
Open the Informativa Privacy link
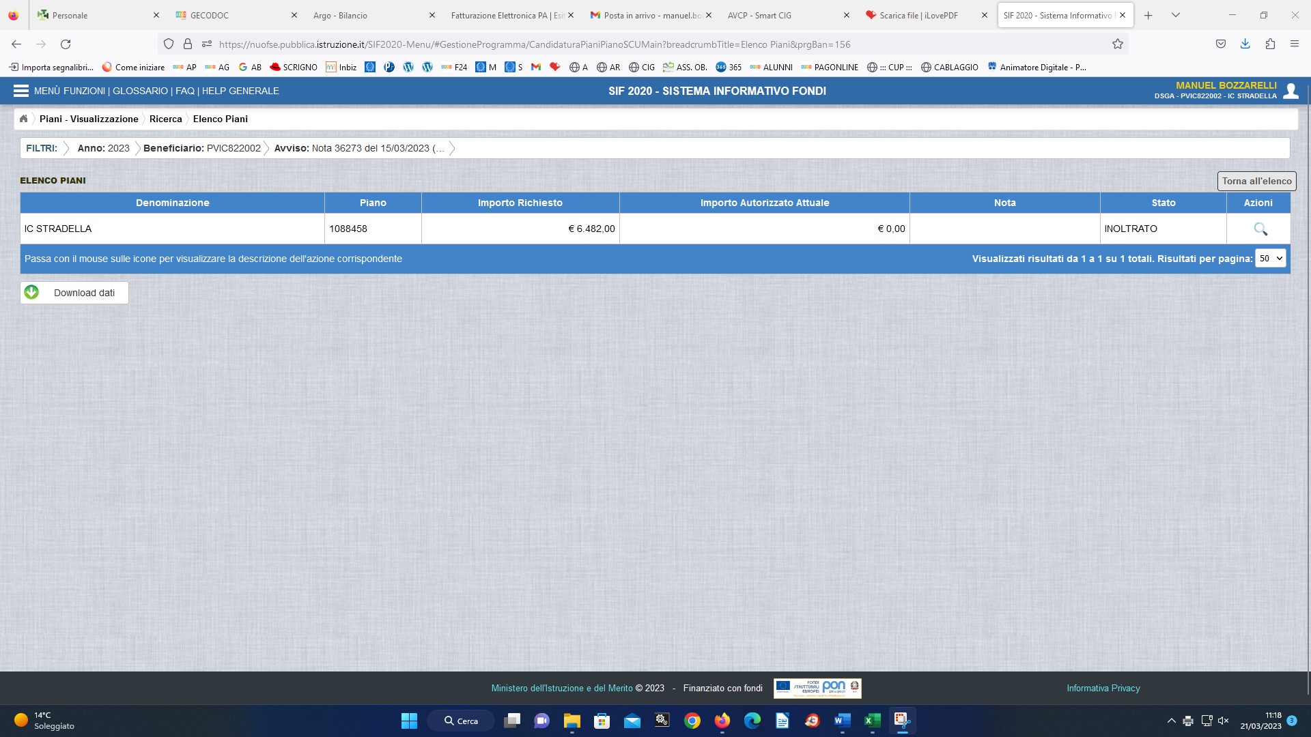tap(1103, 688)
